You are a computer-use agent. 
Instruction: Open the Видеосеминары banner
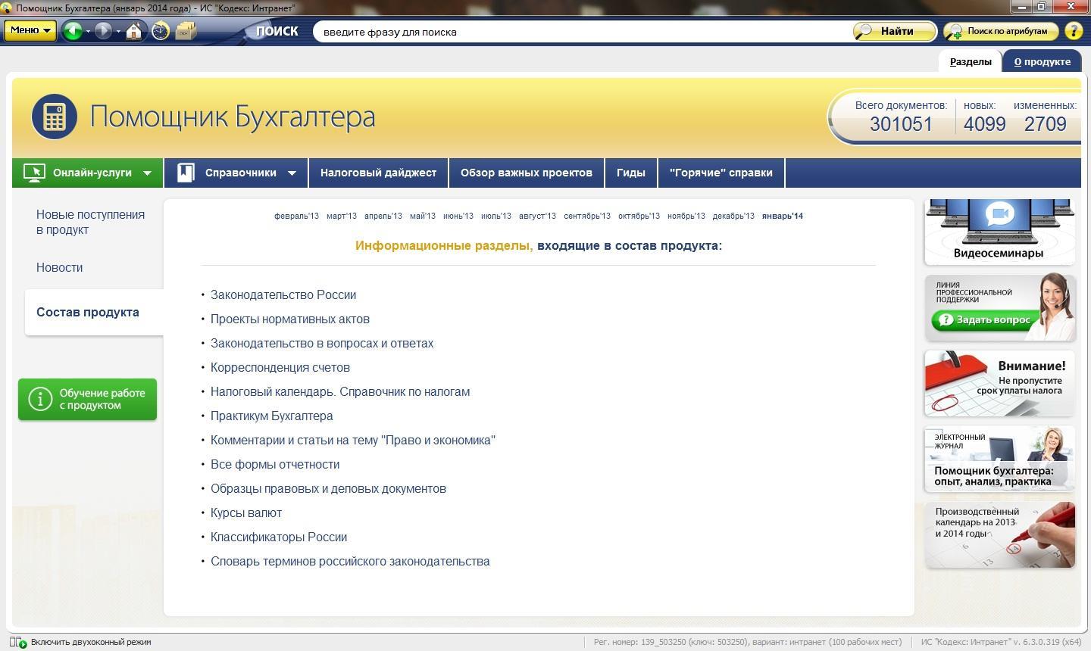pos(999,232)
